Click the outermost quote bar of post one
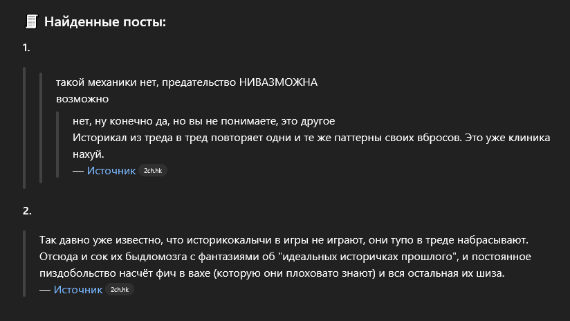 [x=24, y=128]
